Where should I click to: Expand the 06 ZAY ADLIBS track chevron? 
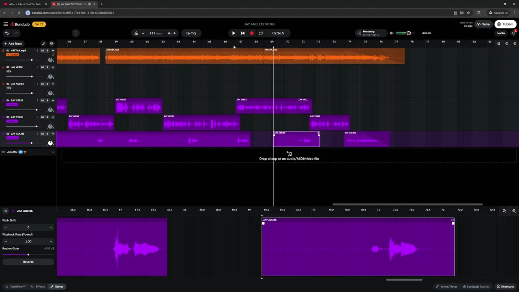tap(53, 134)
